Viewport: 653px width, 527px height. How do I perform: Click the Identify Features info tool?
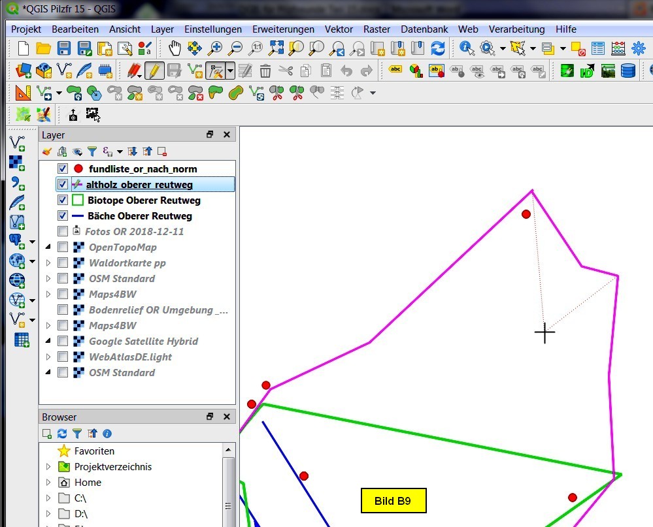pos(467,48)
